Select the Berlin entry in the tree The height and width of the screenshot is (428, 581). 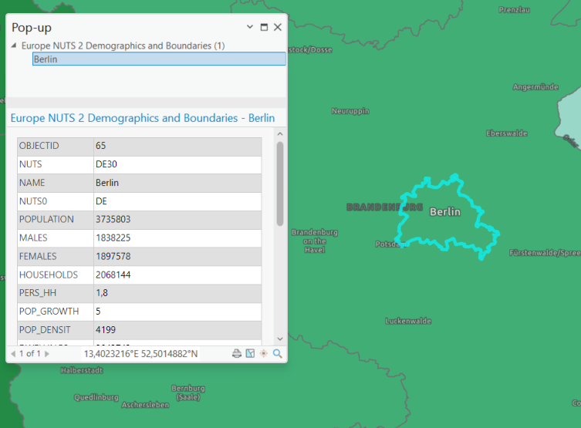[x=159, y=59]
